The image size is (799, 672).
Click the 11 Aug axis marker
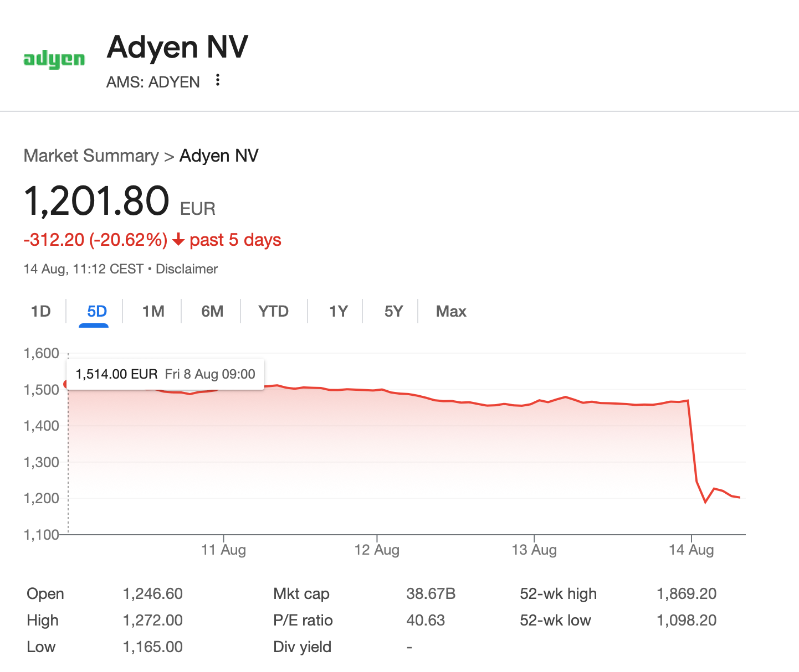coord(223,550)
